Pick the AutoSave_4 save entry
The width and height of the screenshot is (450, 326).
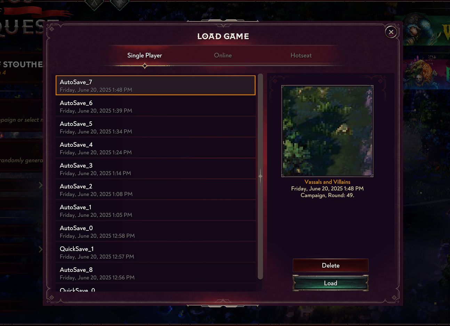point(155,148)
